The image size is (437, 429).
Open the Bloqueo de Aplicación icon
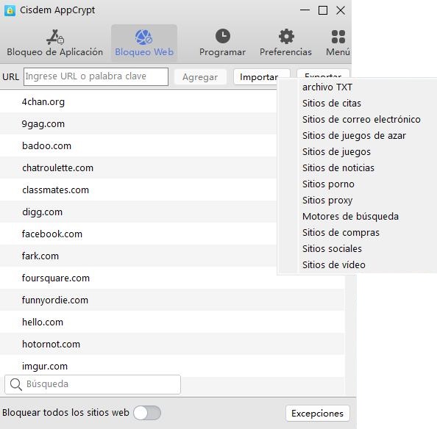[55, 37]
